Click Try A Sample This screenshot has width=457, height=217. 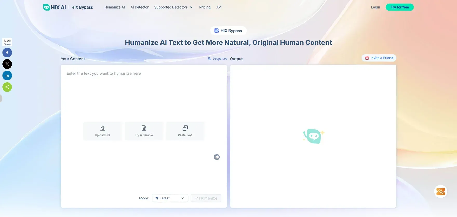tap(144, 131)
